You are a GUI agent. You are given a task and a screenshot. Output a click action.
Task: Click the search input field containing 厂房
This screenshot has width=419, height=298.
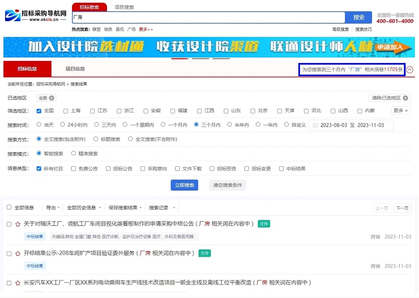pyautogui.click(x=208, y=17)
